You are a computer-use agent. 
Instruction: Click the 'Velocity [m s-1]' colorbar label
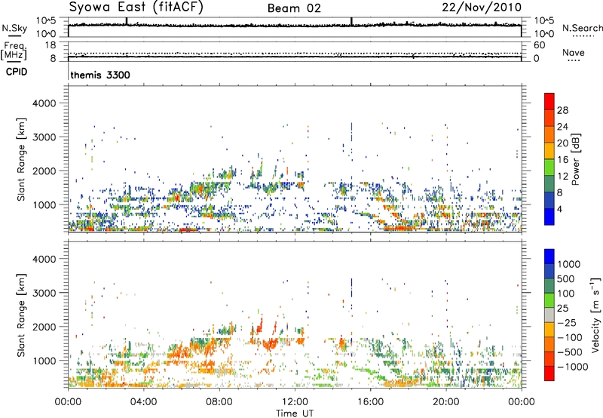595,315
